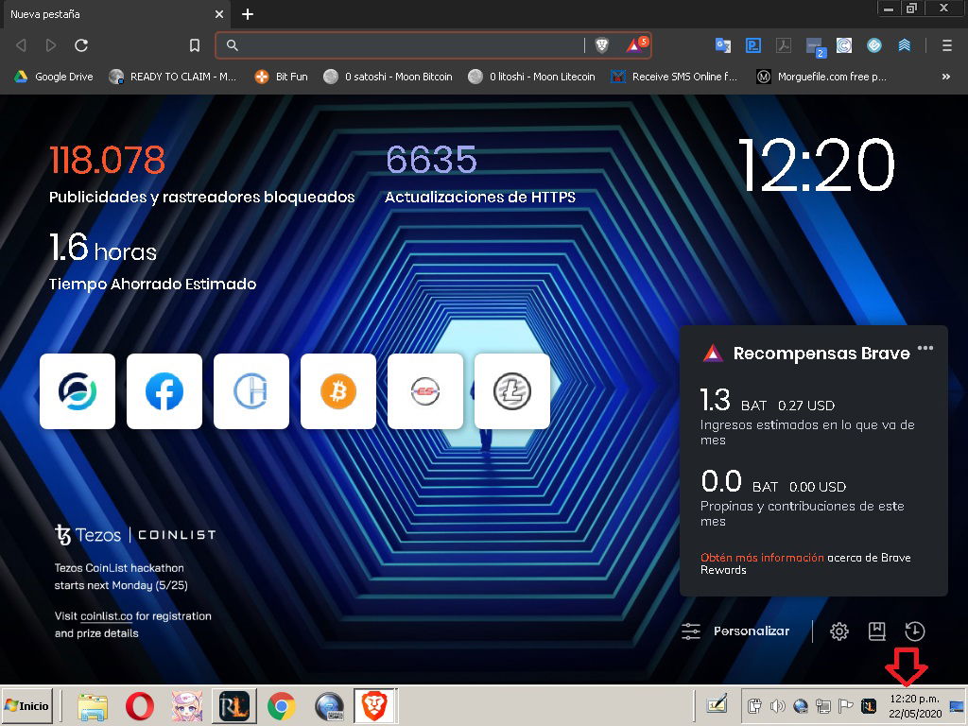The image size is (968, 726).
Task: Open the Google Translate extension
Action: click(722, 45)
